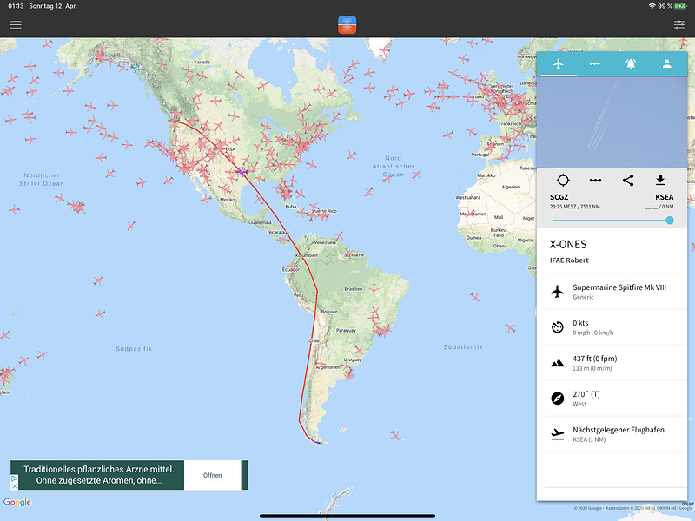Viewport: 695px width, 521px height.
Task: Click pilot name IFAE Robert
Action: pyautogui.click(x=569, y=260)
